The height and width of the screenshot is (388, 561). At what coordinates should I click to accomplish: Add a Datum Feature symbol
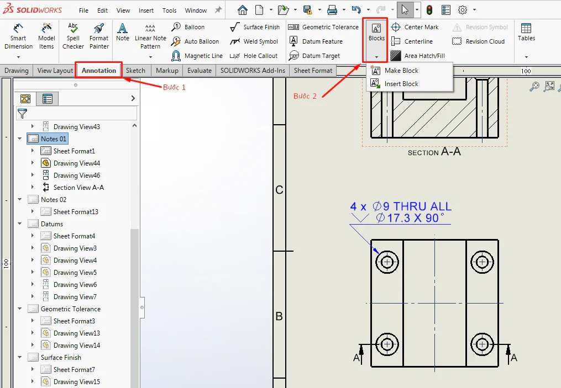(x=316, y=41)
